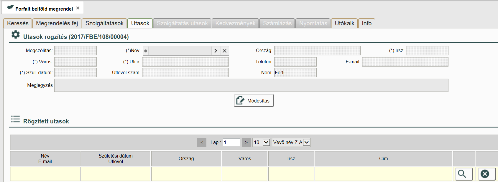The height and width of the screenshot is (182, 498).
Task: Click the Lap page number field
Action: pos(231,143)
